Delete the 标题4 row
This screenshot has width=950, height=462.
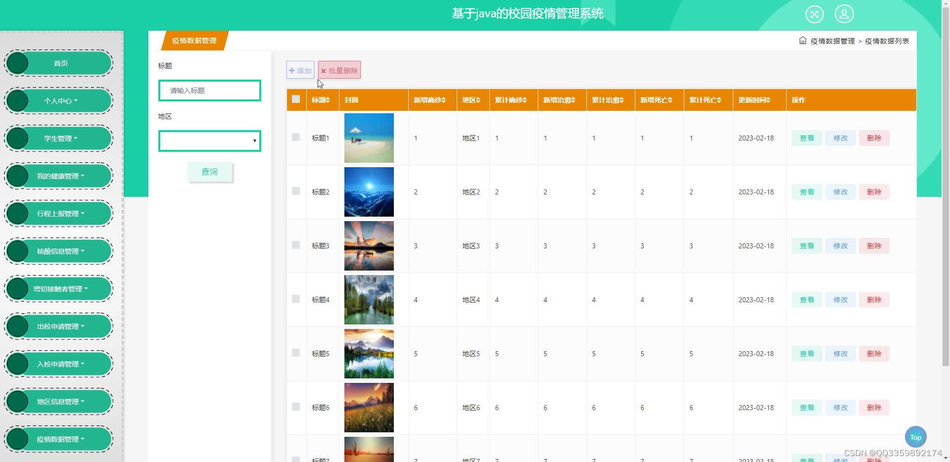click(874, 300)
